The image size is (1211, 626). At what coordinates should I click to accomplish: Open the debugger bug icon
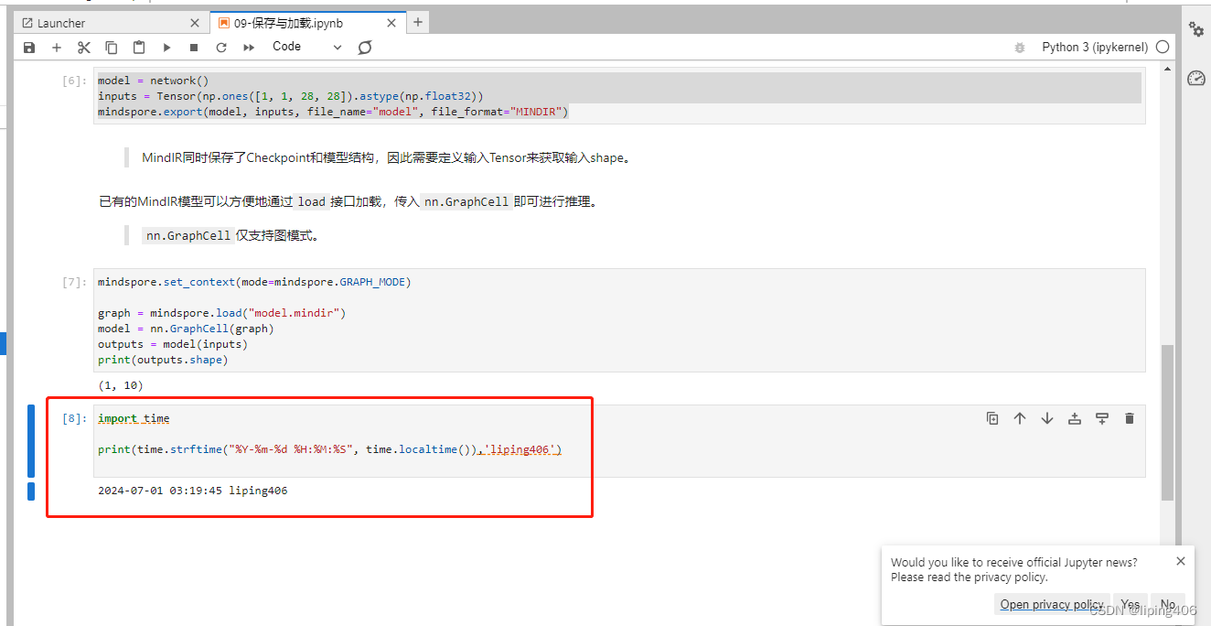[1020, 48]
